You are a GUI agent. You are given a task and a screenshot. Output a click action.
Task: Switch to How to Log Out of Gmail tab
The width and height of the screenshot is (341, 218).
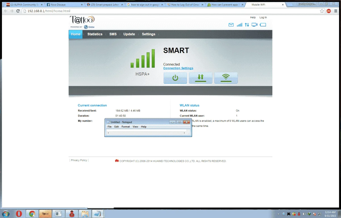(x=185, y=5)
